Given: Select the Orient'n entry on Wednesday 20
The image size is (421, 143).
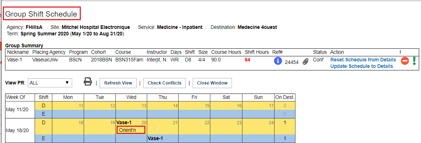Looking at the screenshot, I should 131,130.
